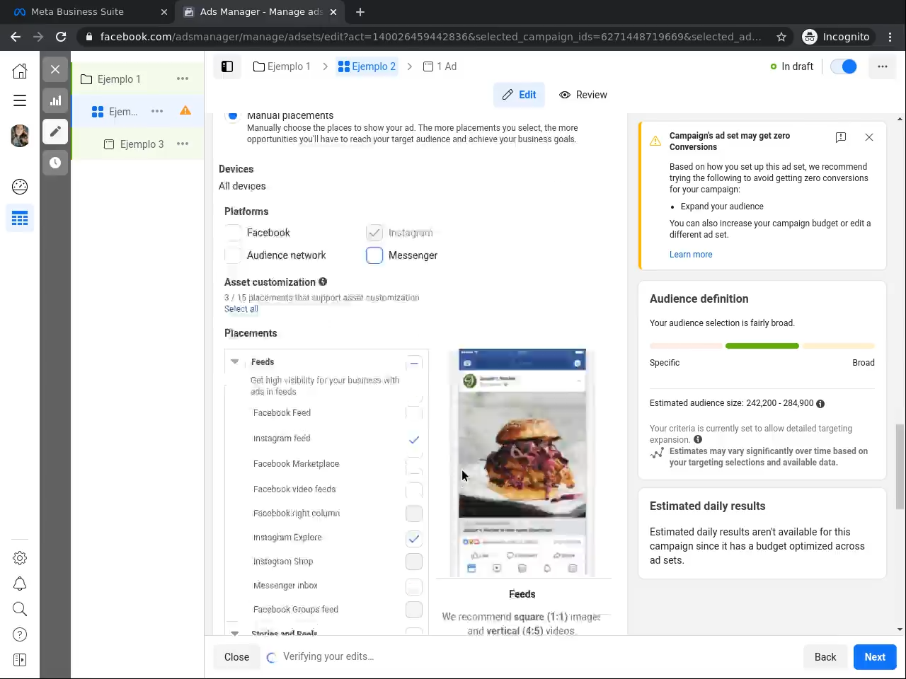Close the editing pane with X button
This screenshot has width=906, height=679.
pyautogui.click(x=55, y=69)
